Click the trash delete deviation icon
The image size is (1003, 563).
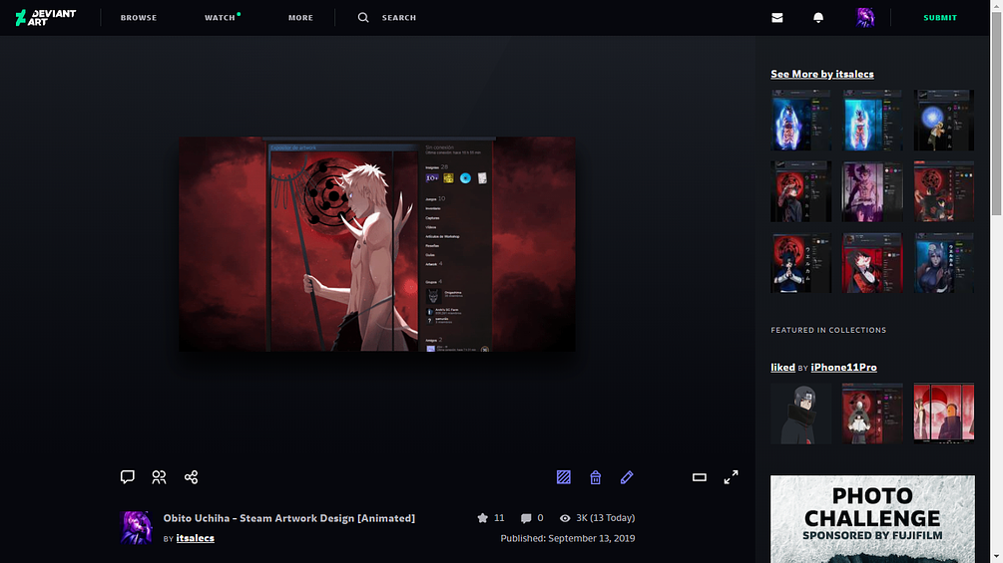tap(596, 477)
